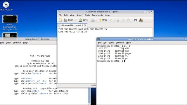Click the disc desktop icon 090530_1929
187x105 pixels.
pyautogui.click(x=6, y=6)
